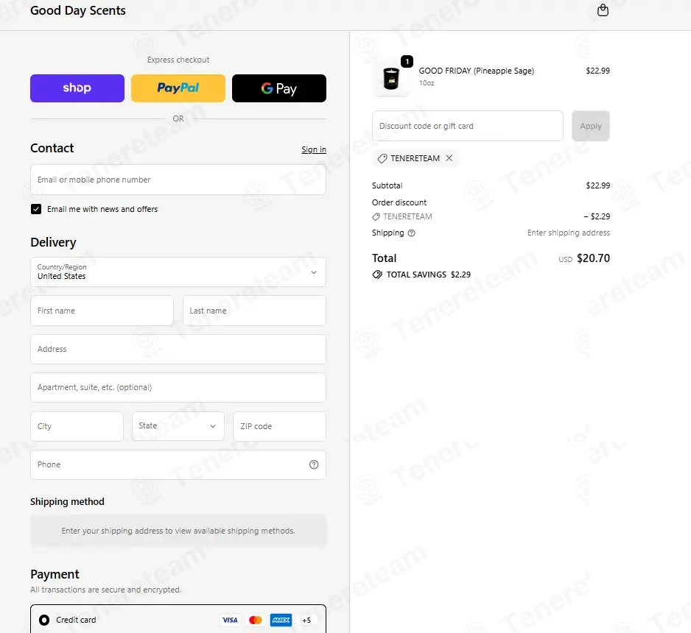Click the Phone field help icon
Image resolution: width=691 pixels, height=633 pixels.
[x=313, y=464]
